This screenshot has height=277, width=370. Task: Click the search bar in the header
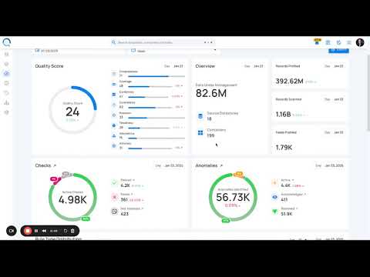[x=163, y=42]
